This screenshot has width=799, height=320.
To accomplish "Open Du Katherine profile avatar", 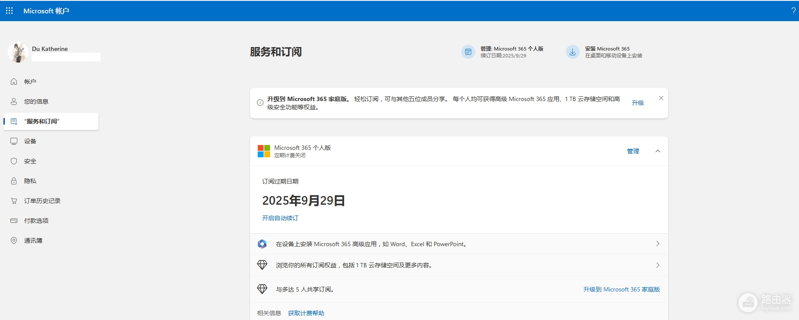I will tap(18, 52).
